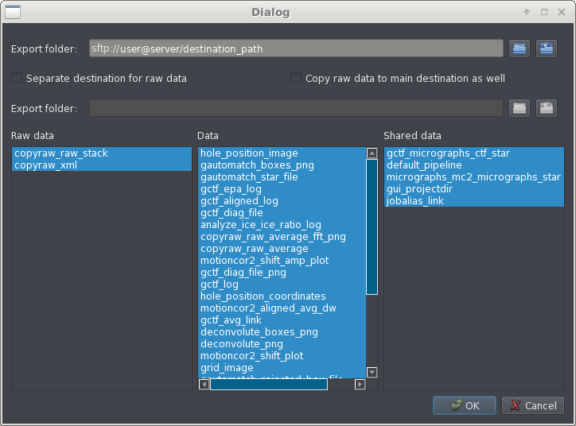
Task: Click the keep-above arrow icon in title bar
Action: (527, 13)
